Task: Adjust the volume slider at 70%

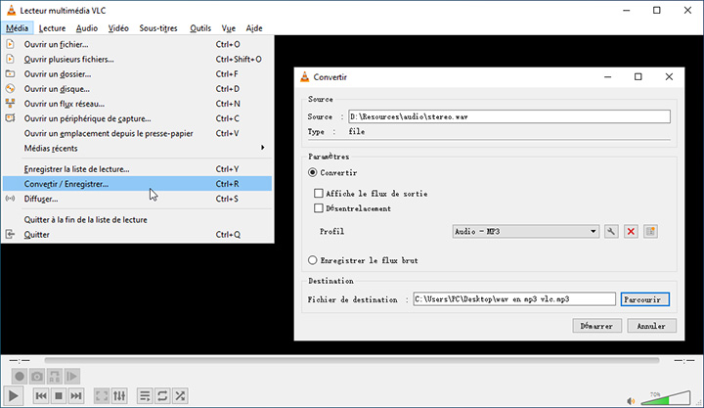Action: coord(666,398)
